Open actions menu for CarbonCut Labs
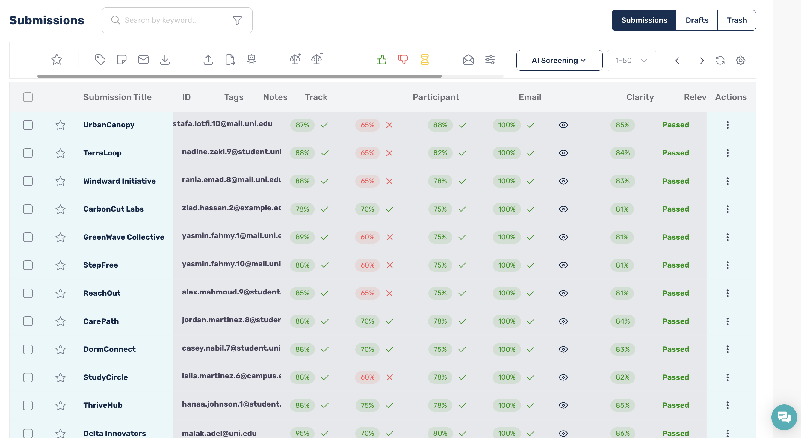The width and height of the screenshot is (801, 438). coord(727,209)
